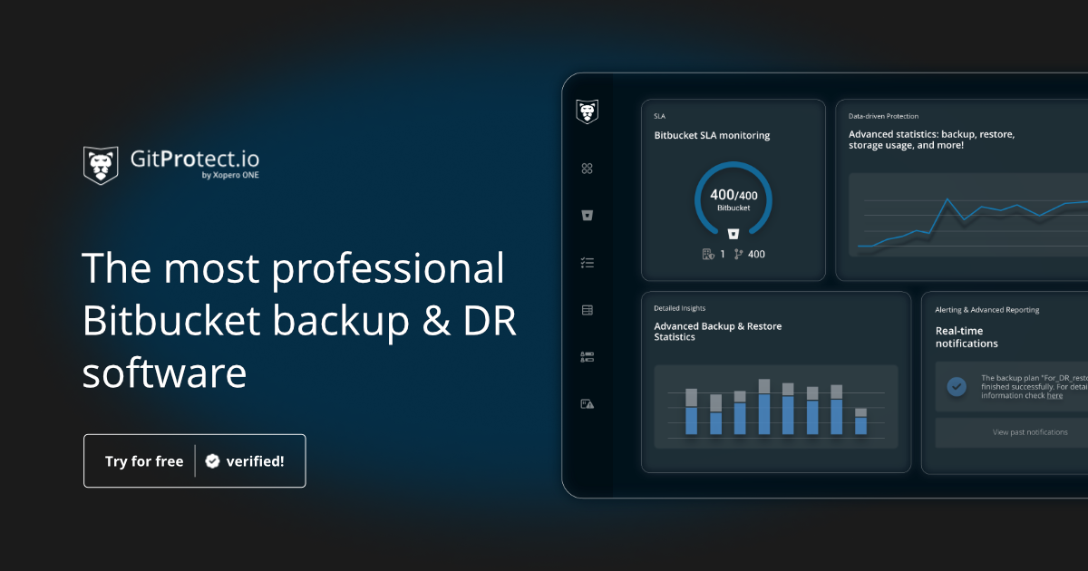Click the 'Detailed Insights' label
This screenshot has height=571, width=1088.
tap(679, 308)
